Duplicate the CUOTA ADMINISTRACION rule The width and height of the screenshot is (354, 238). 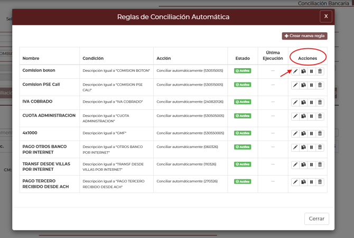[x=303, y=116]
